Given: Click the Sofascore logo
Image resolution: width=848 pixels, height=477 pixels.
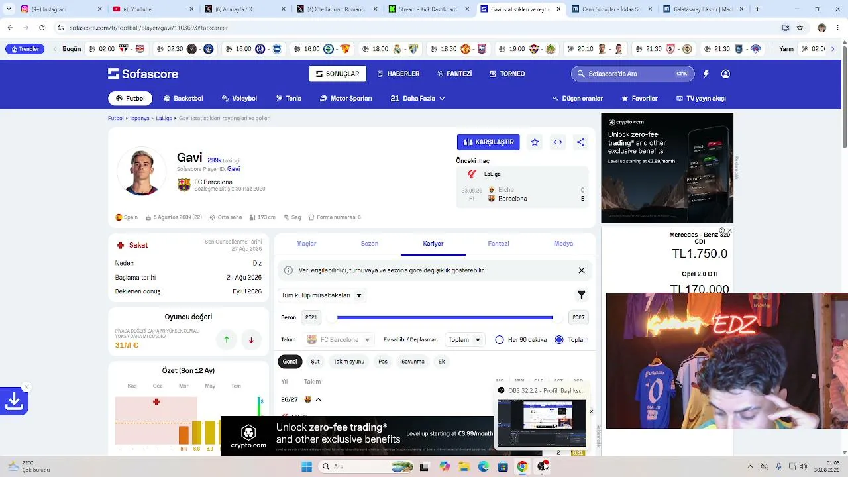Looking at the screenshot, I should point(143,74).
